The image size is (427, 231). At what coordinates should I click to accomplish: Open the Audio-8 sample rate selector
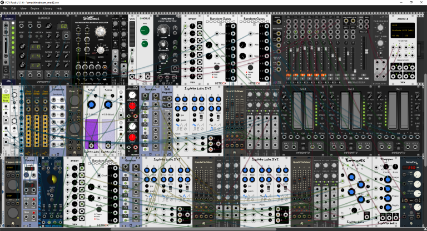point(396,36)
